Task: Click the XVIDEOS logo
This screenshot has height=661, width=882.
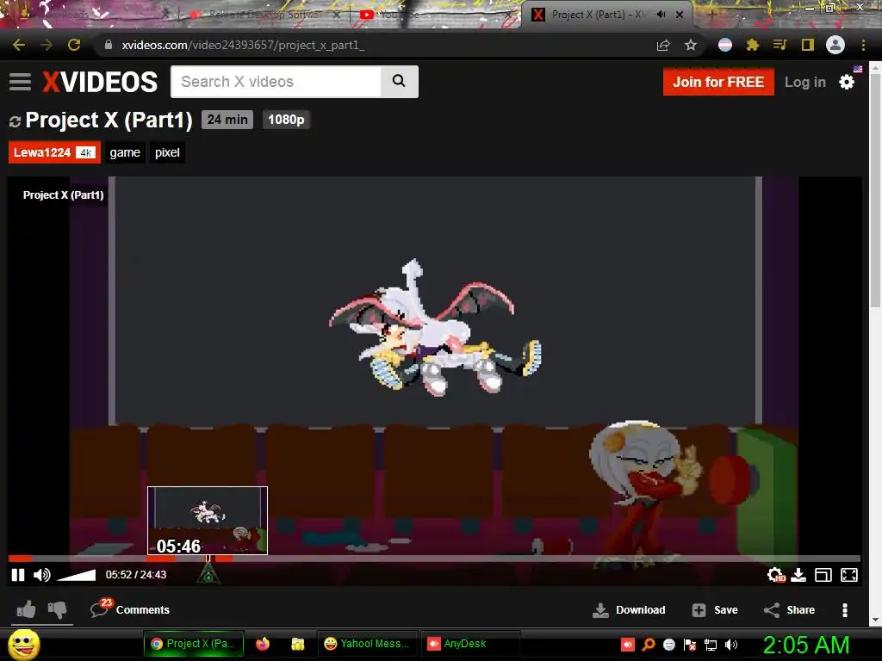Action: pos(100,82)
